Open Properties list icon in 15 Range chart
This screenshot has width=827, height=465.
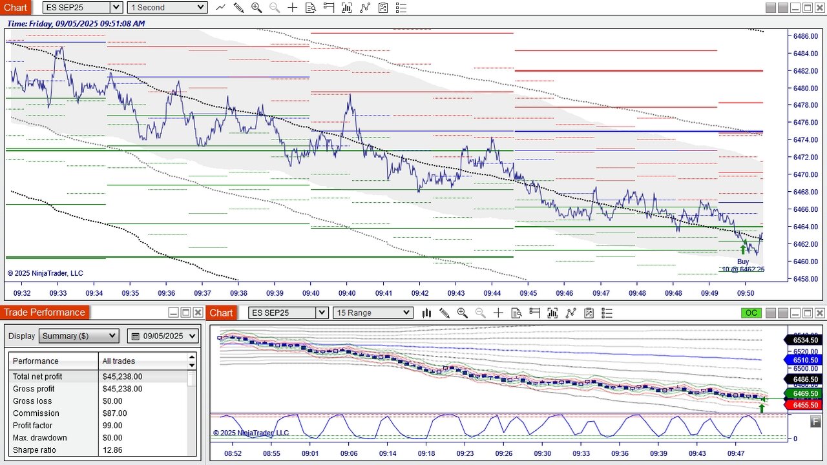[x=607, y=313]
